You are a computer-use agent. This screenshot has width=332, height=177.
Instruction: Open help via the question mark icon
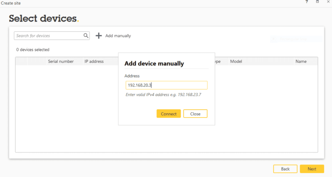coord(307,3)
